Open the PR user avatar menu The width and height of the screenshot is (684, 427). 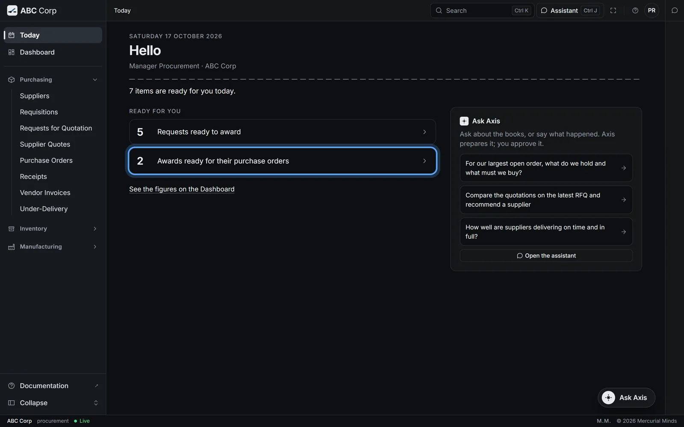652,11
